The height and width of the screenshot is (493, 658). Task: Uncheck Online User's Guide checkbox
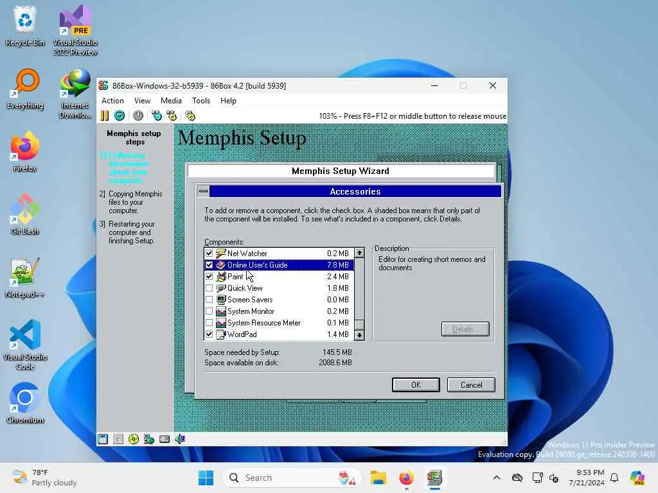[x=209, y=265]
